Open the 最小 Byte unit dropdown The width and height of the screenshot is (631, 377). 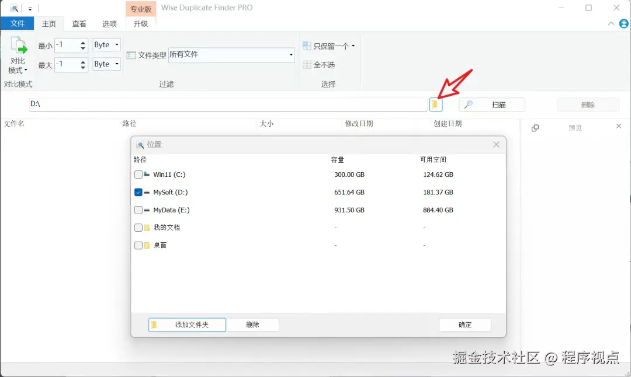click(x=116, y=44)
